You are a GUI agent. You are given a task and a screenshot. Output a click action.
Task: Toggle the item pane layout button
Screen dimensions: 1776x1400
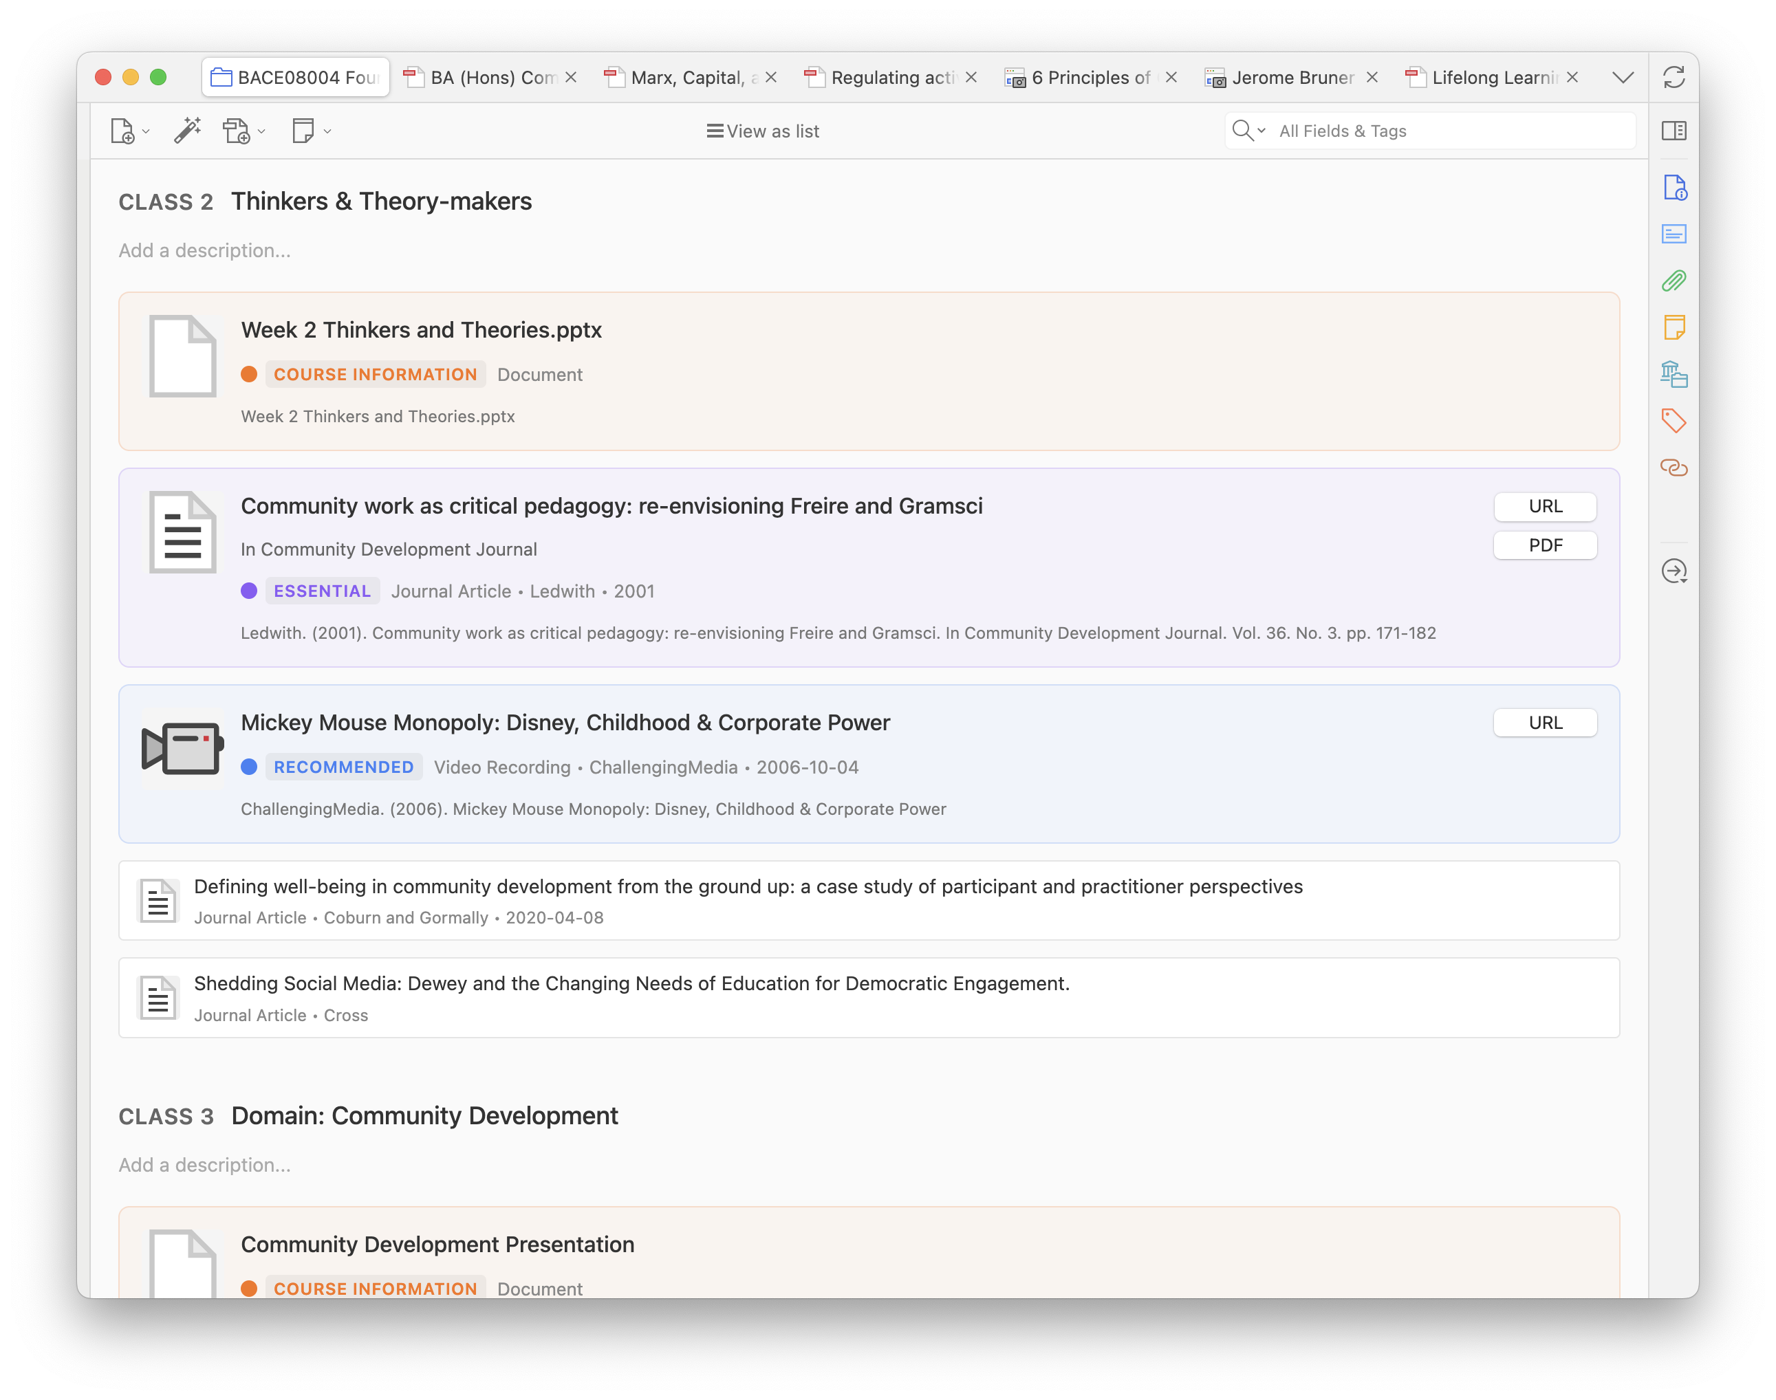pyautogui.click(x=1674, y=131)
